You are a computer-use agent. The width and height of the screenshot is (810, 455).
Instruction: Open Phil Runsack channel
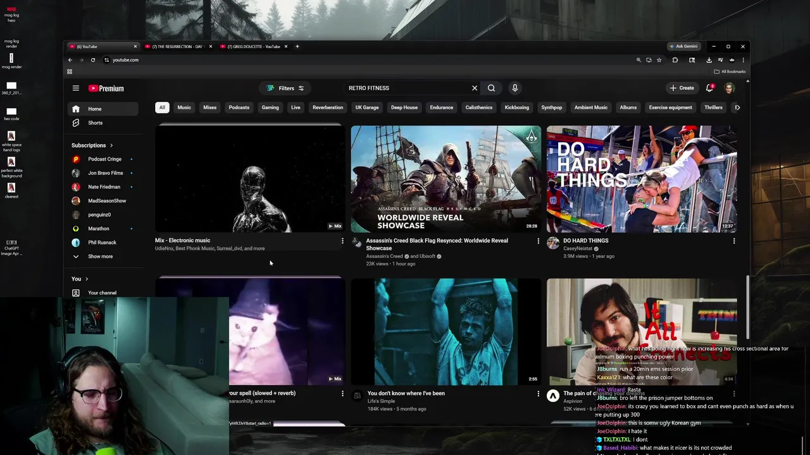103,243
